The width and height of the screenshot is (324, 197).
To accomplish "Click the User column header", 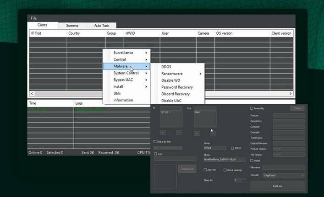I will [178, 33].
